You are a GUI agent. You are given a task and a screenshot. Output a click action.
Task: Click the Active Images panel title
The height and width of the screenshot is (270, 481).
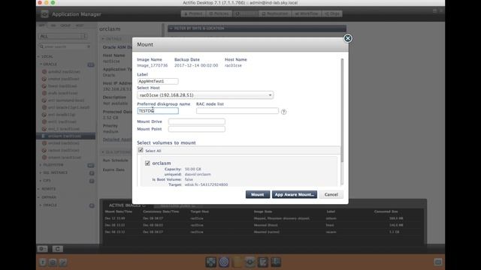tap(125, 205)
